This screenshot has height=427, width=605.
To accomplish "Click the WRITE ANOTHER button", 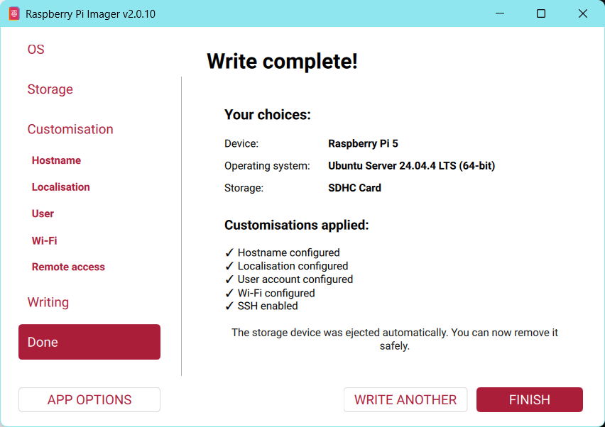I will tap(405, 399).
